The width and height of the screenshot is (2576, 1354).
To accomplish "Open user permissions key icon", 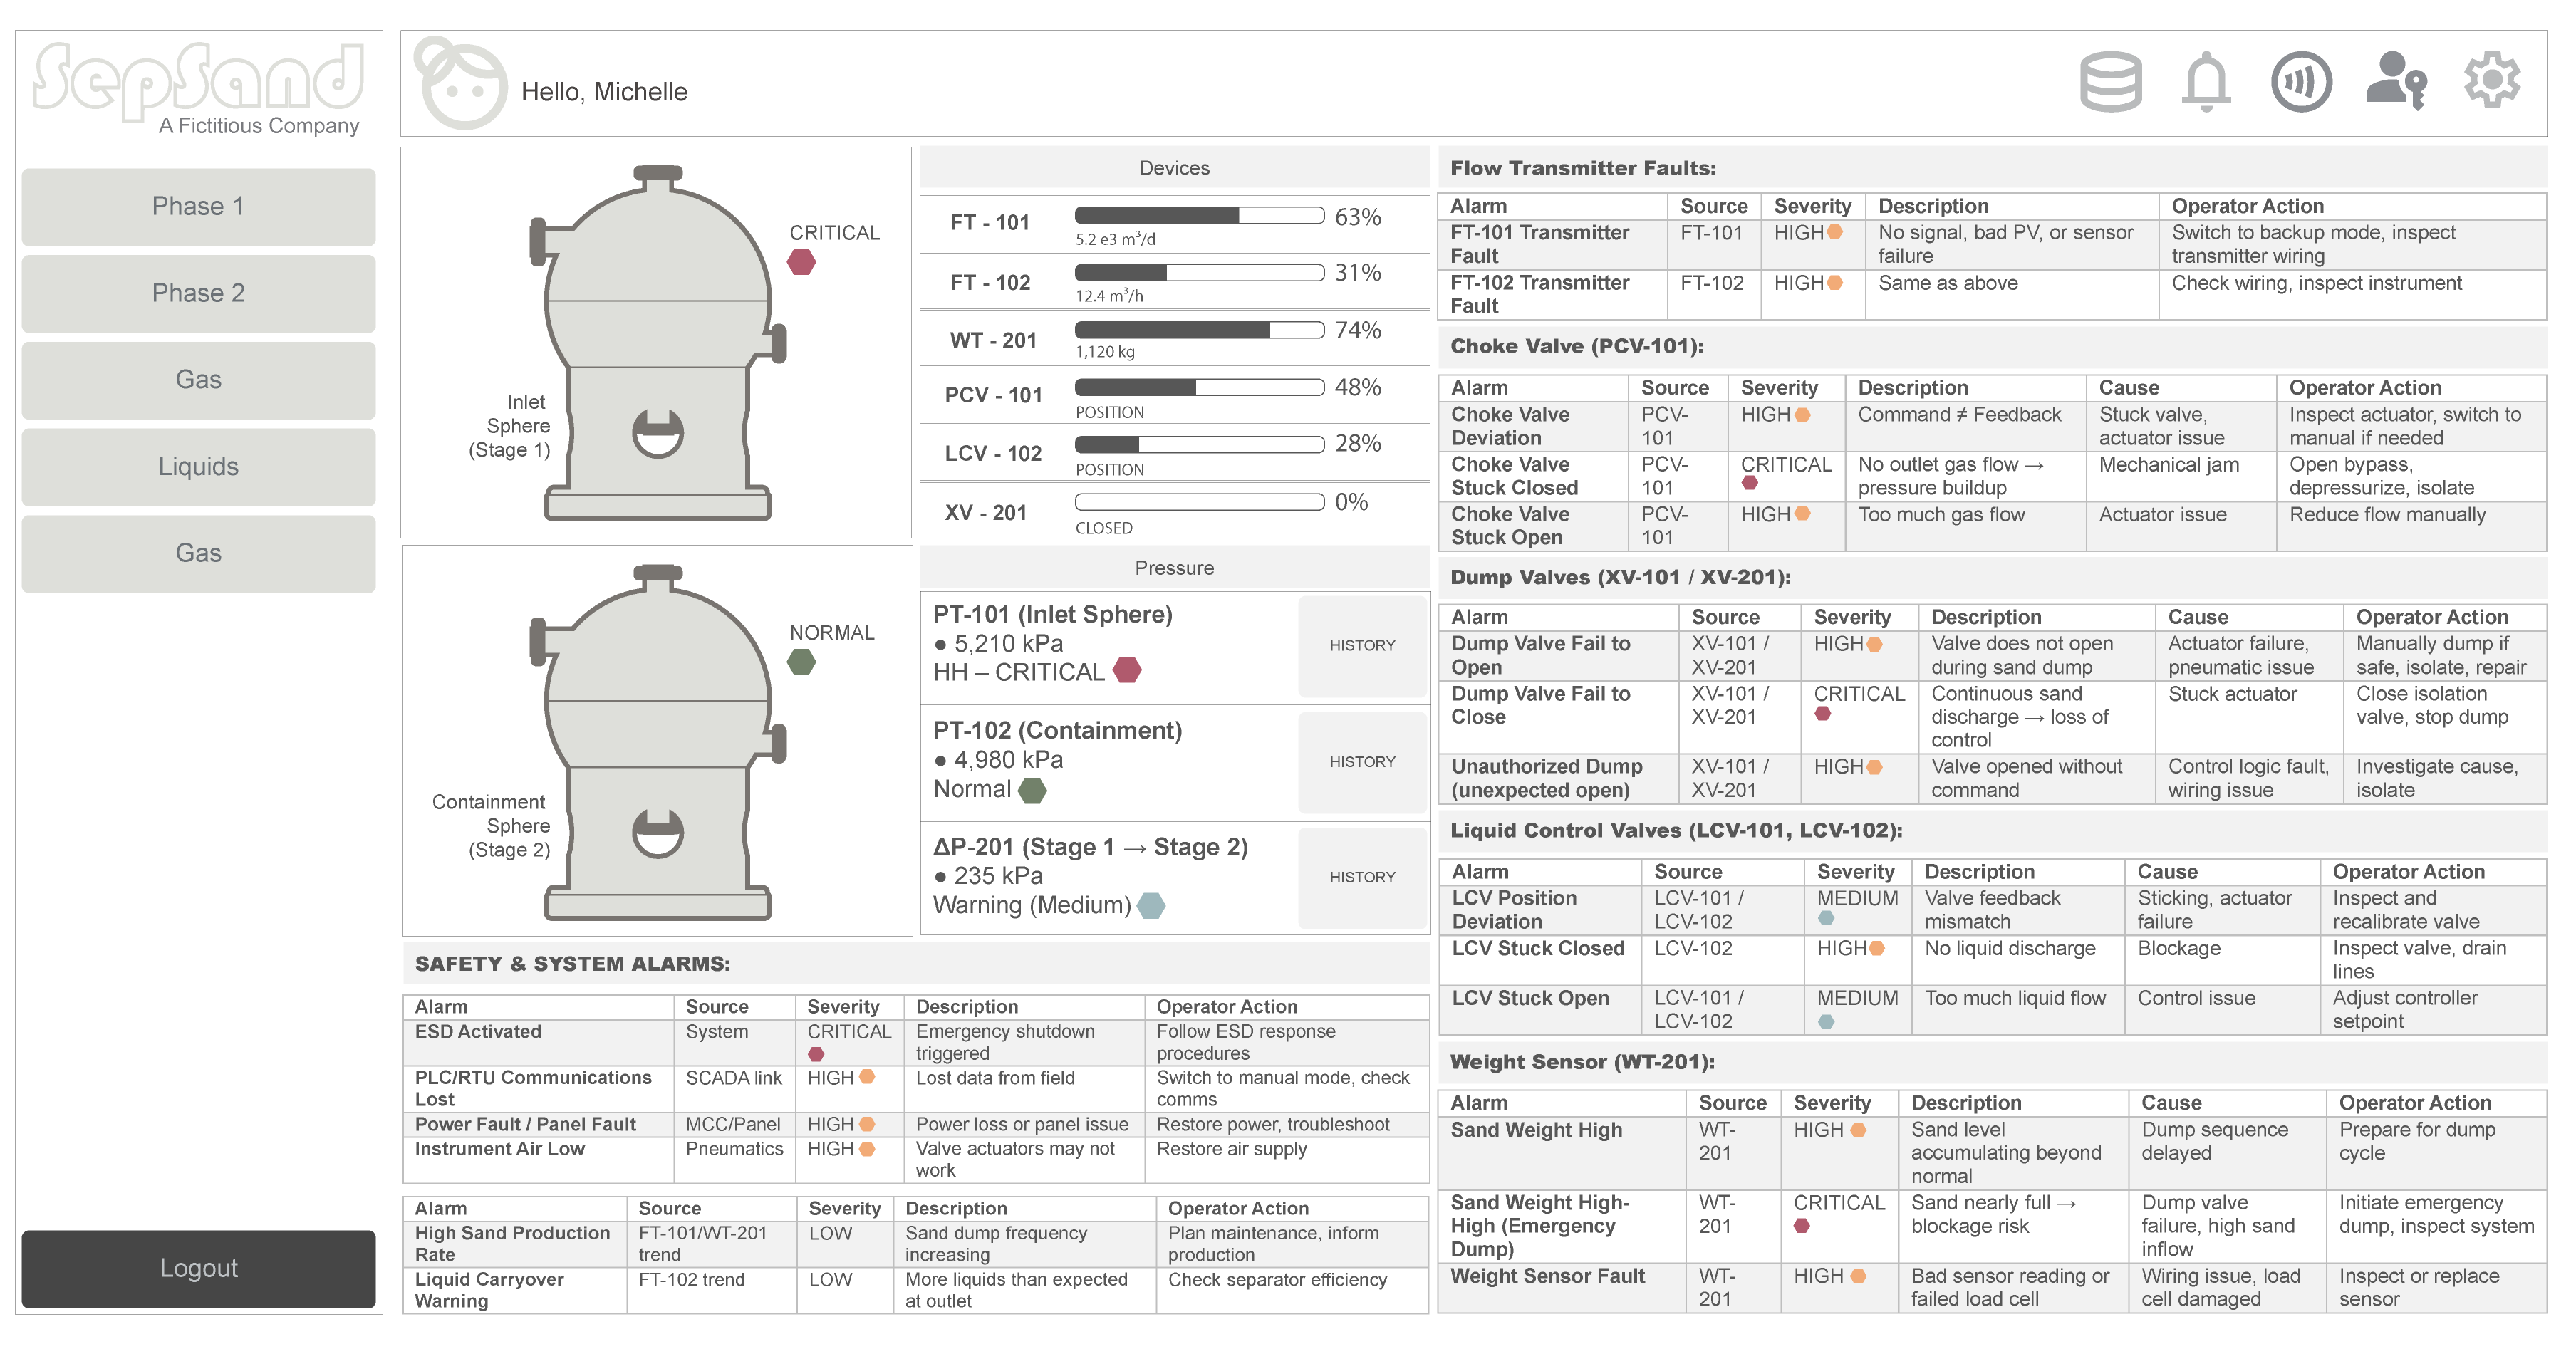I will coord(2396,82).
